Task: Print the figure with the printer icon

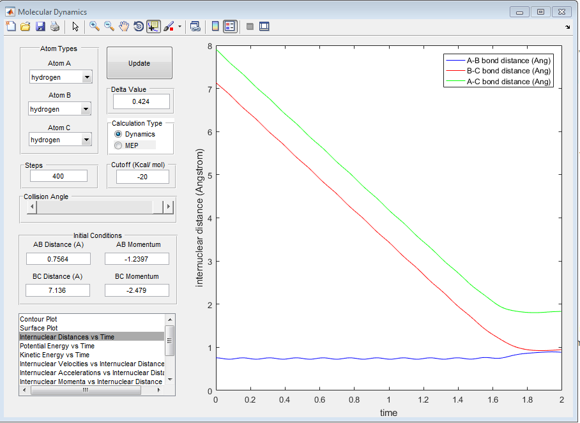Action: click(55, 26)
